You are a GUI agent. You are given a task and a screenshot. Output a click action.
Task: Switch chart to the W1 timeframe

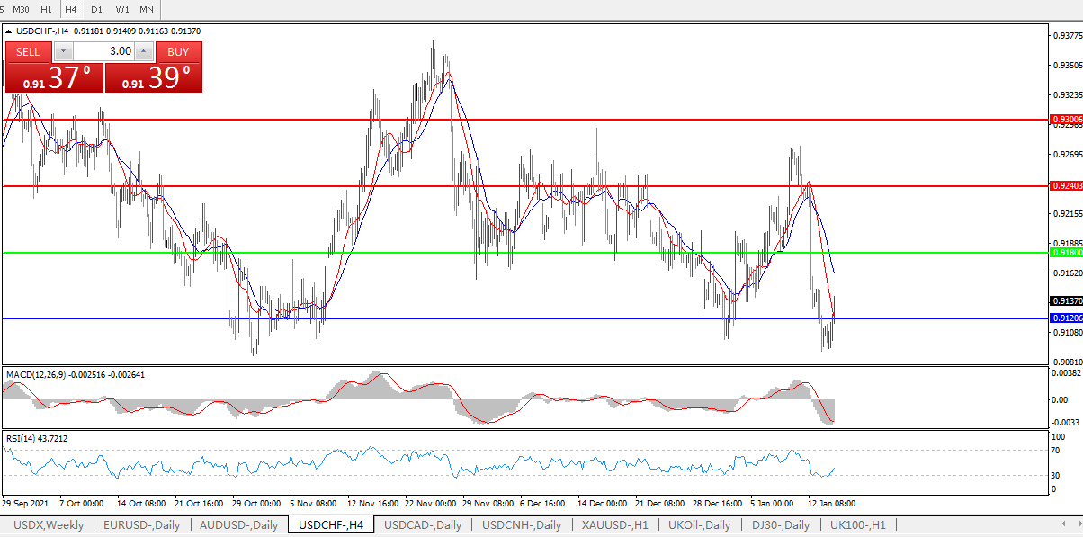(122, 9)
